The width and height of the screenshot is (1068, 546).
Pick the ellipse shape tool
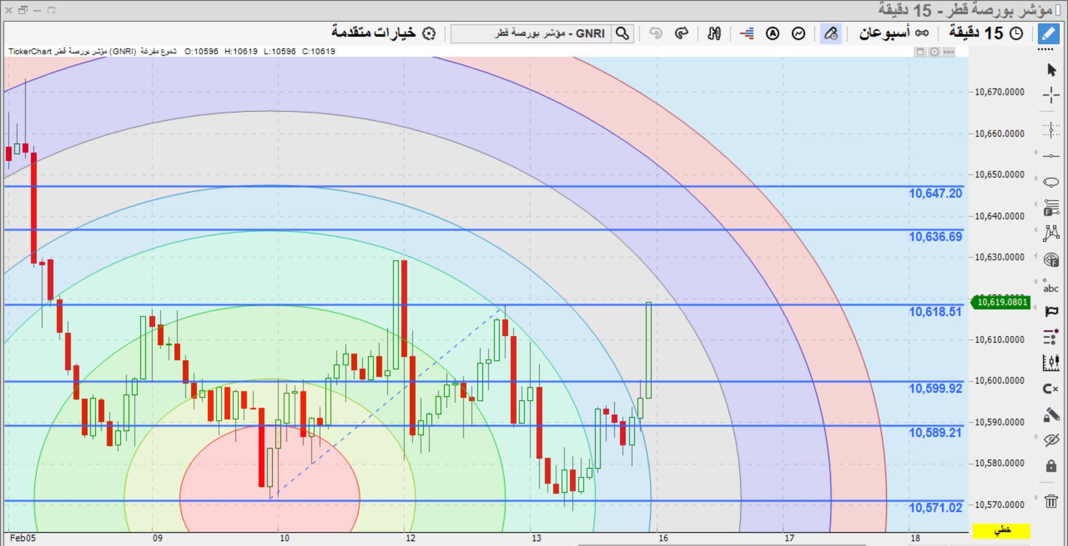[1051, 182]
